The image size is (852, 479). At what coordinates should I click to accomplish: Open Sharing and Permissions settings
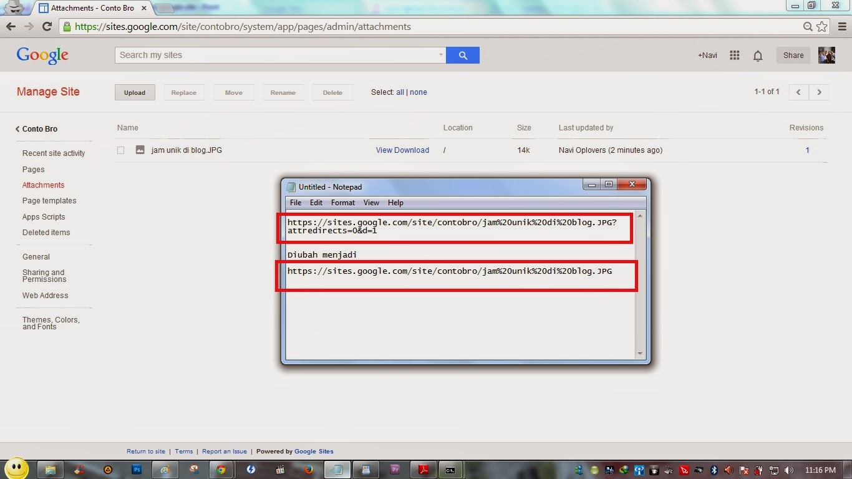(x=44, y=276)
